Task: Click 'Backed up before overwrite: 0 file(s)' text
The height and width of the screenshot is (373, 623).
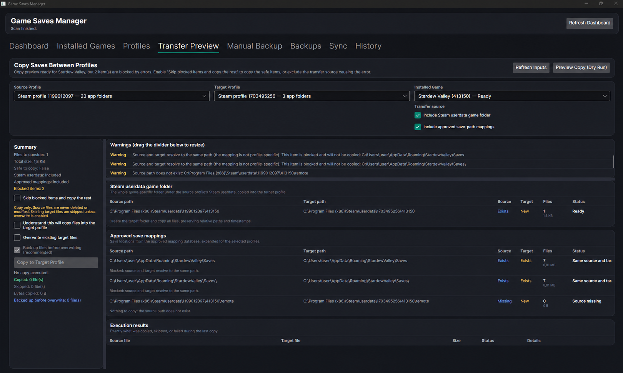Action: pyautogui.click(x=47, y=300)
